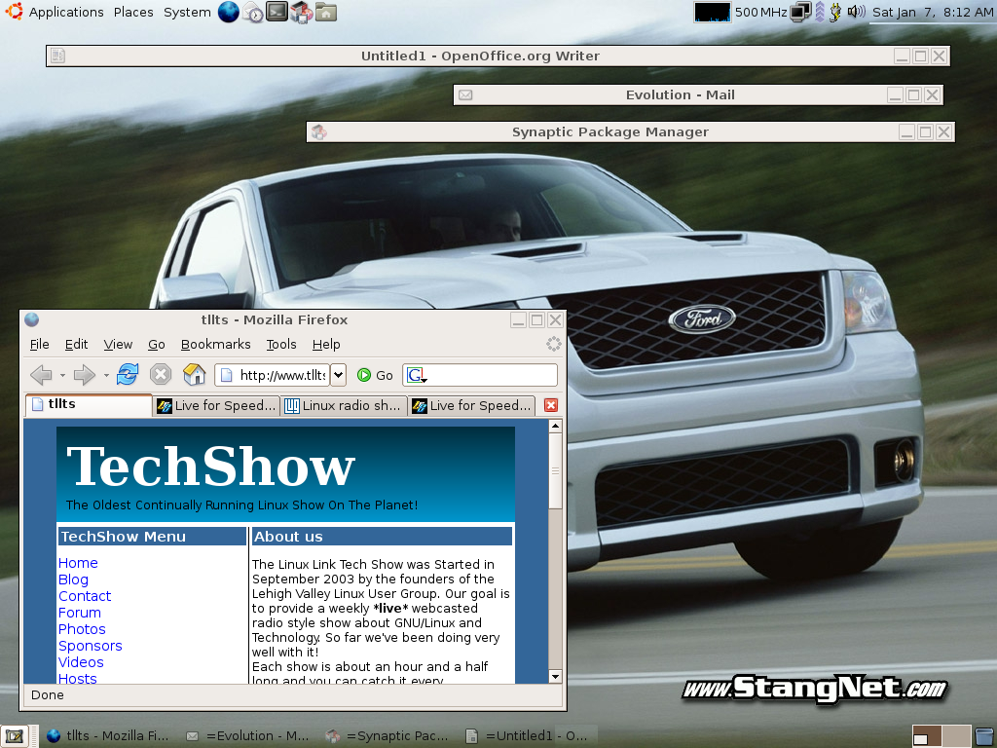997x748 pixels.
Task: Reload the page in Firefox
Action: pyautogui.click(x=128, y=374)
